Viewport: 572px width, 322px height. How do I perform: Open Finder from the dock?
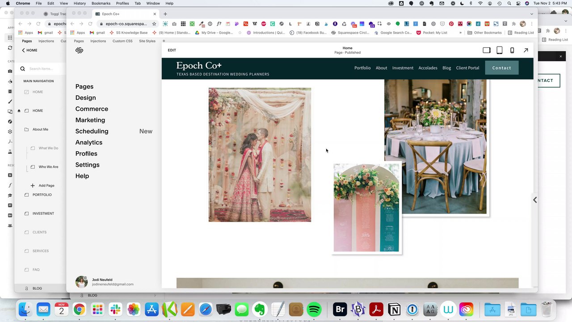point(25,309)
